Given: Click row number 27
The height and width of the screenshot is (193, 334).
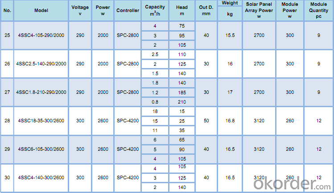Looking at the screenshot, I should coord(7,92).
